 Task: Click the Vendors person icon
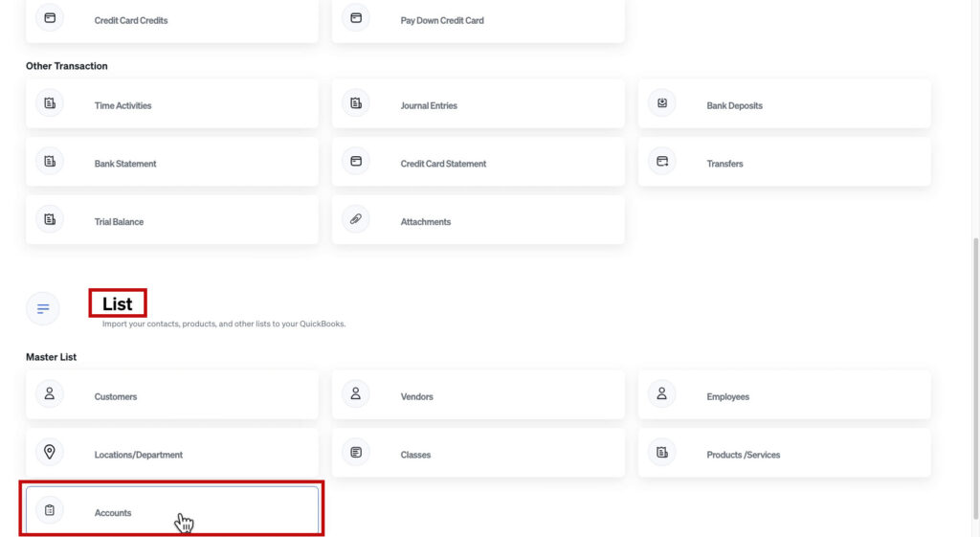[x=356, y=394]
